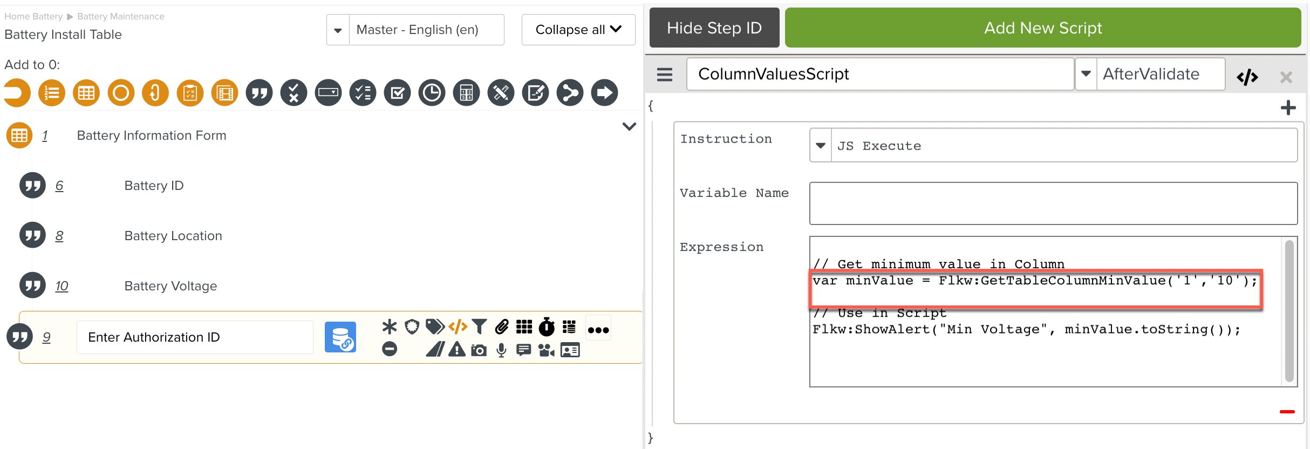Add a calculator step from the toolbar
Screen dimensions: 1310x449
[466, 93]
